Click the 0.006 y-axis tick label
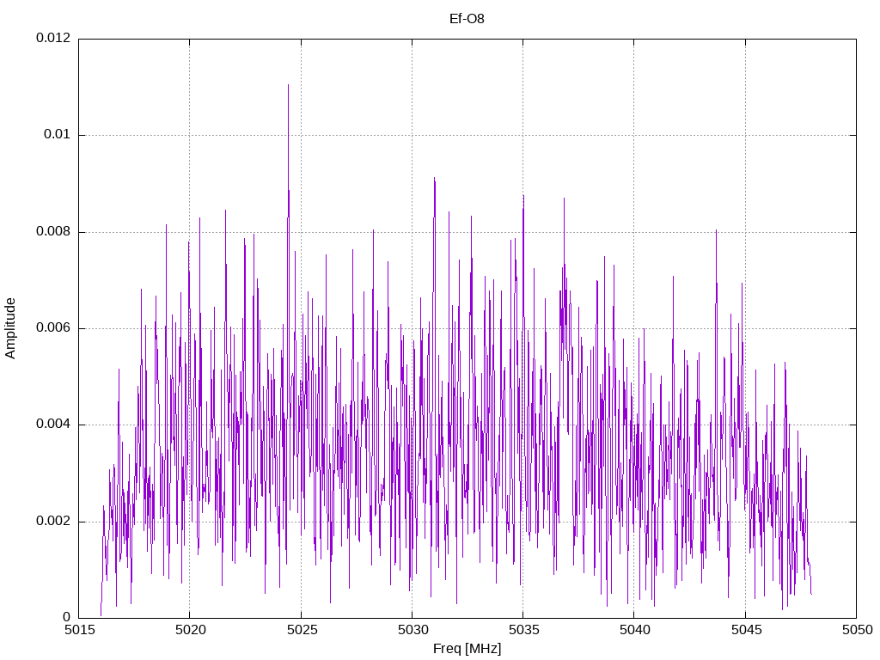The width and height of the screenshot is (880, 660). 53,328
